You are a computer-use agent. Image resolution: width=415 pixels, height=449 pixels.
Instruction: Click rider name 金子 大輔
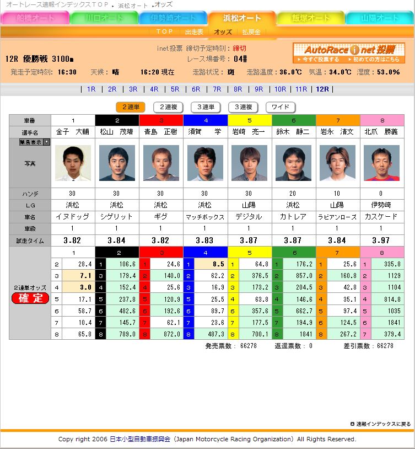click(73, 132)
